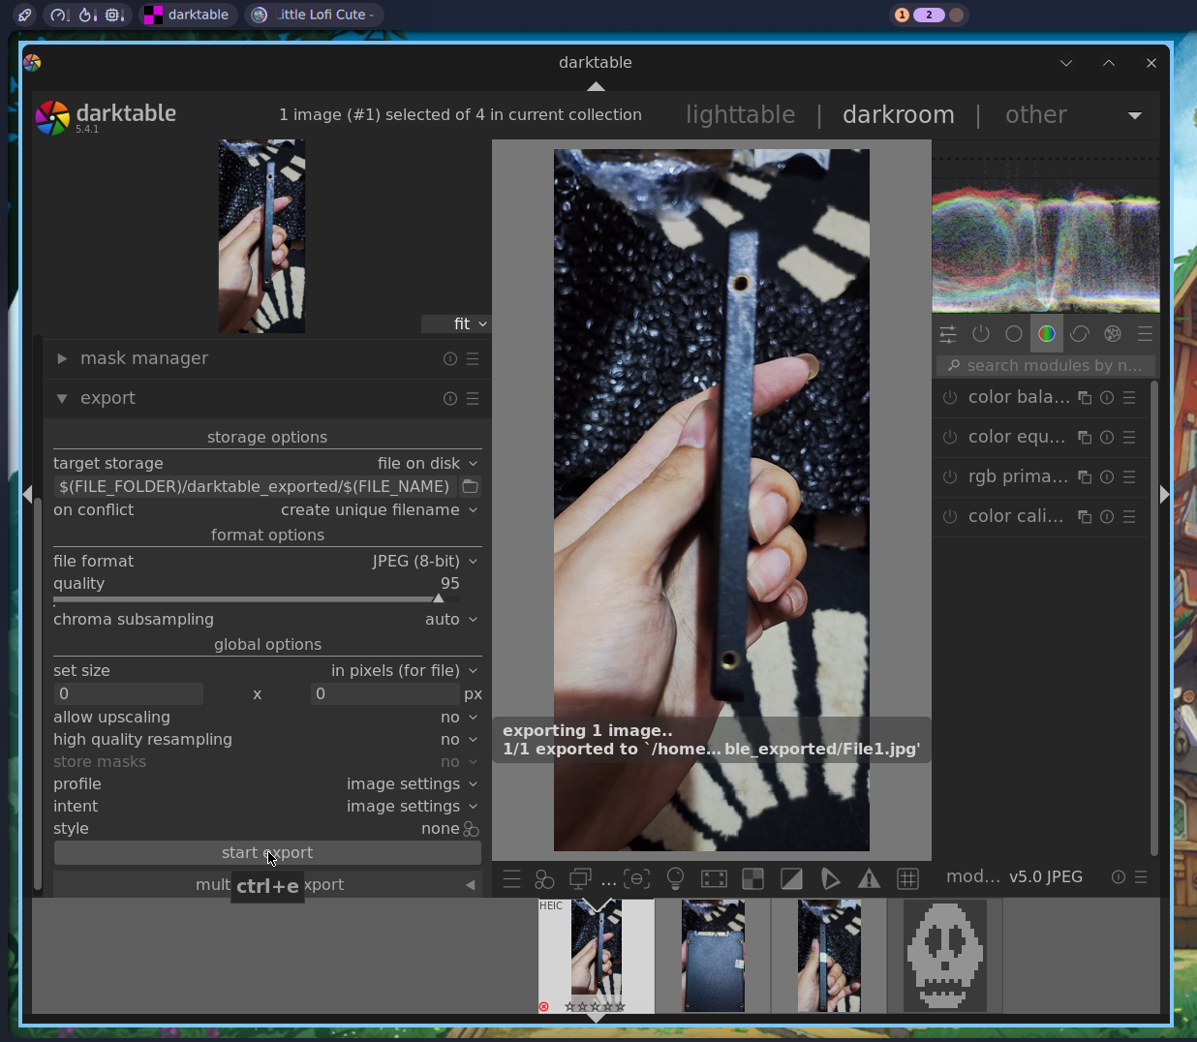
Task: Reset export module parameters
Action: 450,399
